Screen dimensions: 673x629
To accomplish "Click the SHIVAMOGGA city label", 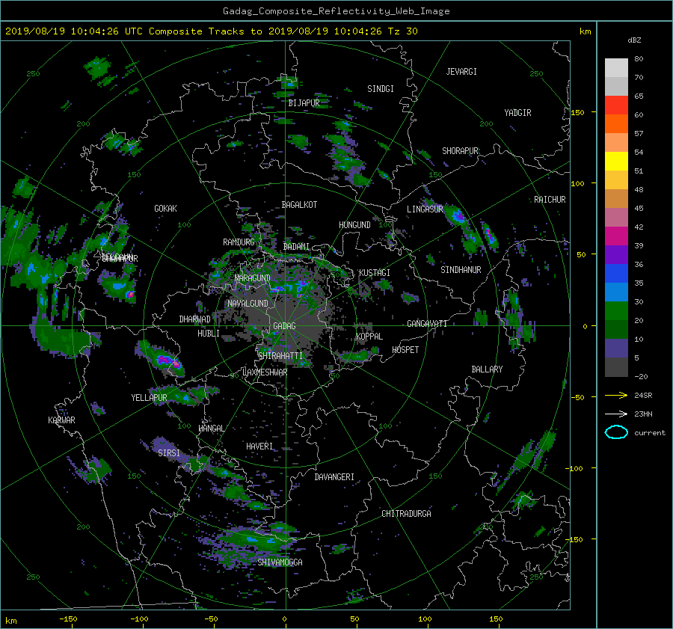I will [280, 562].
